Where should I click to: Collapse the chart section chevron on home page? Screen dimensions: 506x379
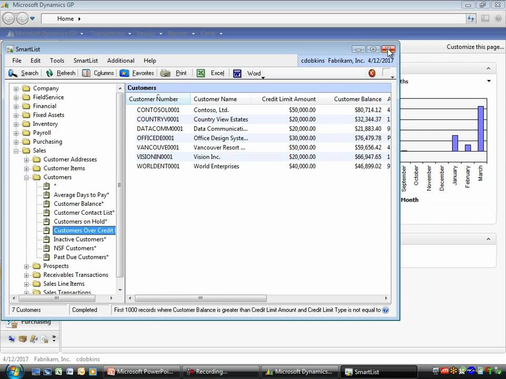click(x=488, y=68)
